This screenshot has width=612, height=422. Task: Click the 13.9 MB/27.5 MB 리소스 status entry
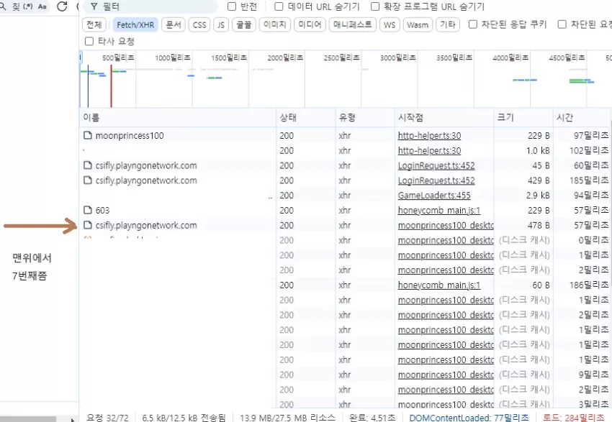(288, 418)
